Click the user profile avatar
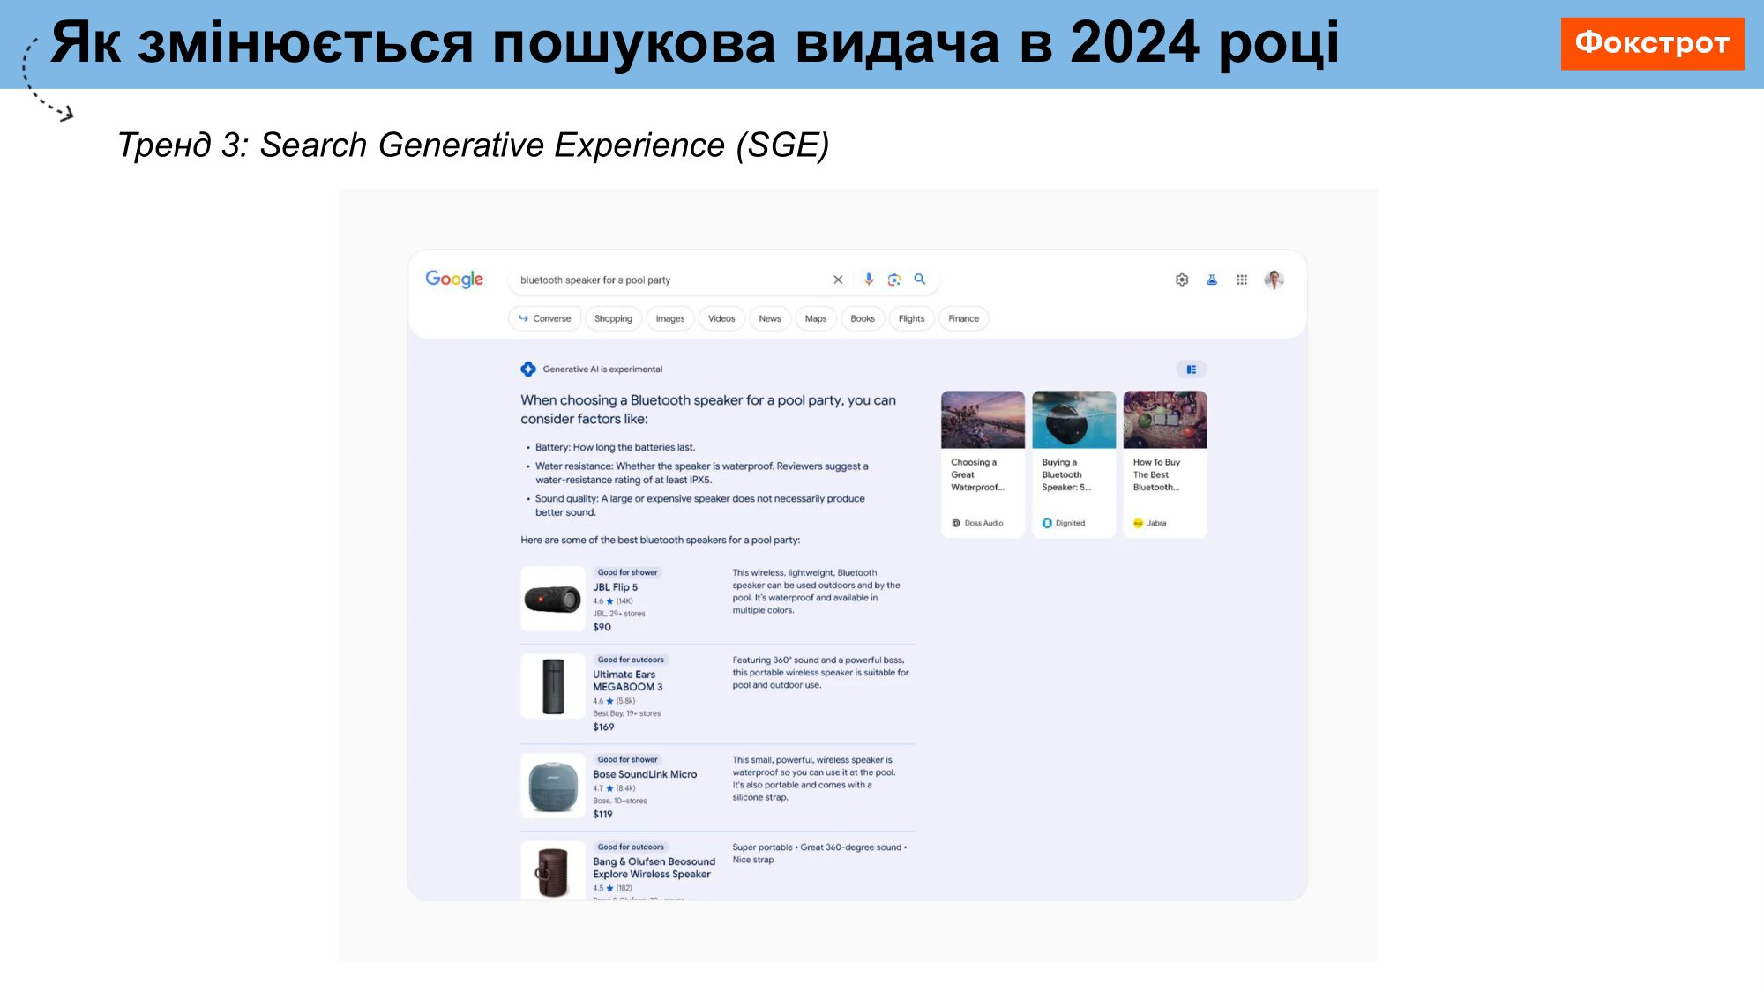The image size is (1764, 992). coord(1274,280)
